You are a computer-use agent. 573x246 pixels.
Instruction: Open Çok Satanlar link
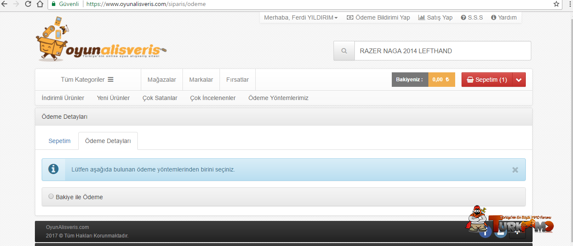pyautogui.click(x=160, y=98)
